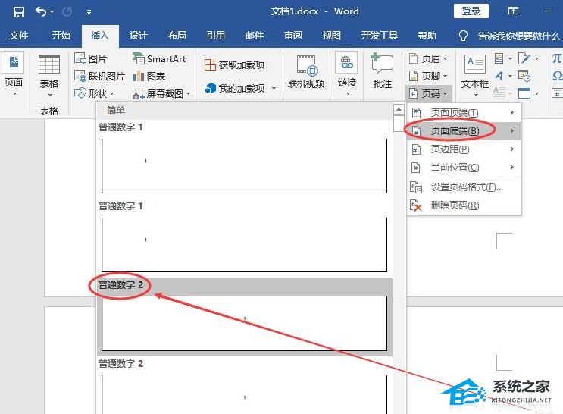Image resolution: width=563 pixels, height=414 pixels.
Task: Click the 告诉我你想要做什么 search field
Action: (519, 36)
